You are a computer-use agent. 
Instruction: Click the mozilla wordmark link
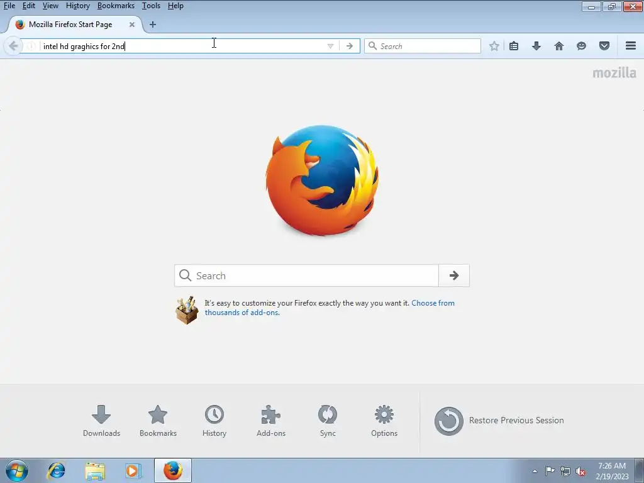(614, 73)
